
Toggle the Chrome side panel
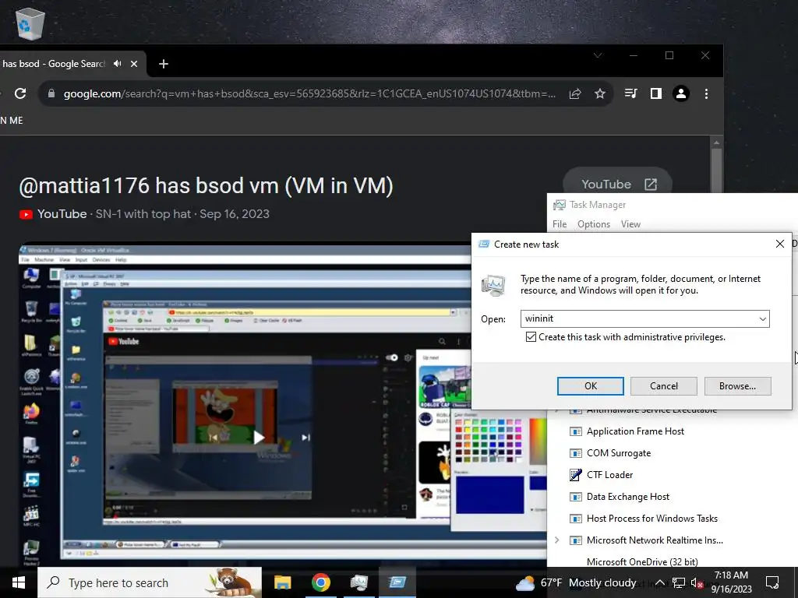click(656, 93)
